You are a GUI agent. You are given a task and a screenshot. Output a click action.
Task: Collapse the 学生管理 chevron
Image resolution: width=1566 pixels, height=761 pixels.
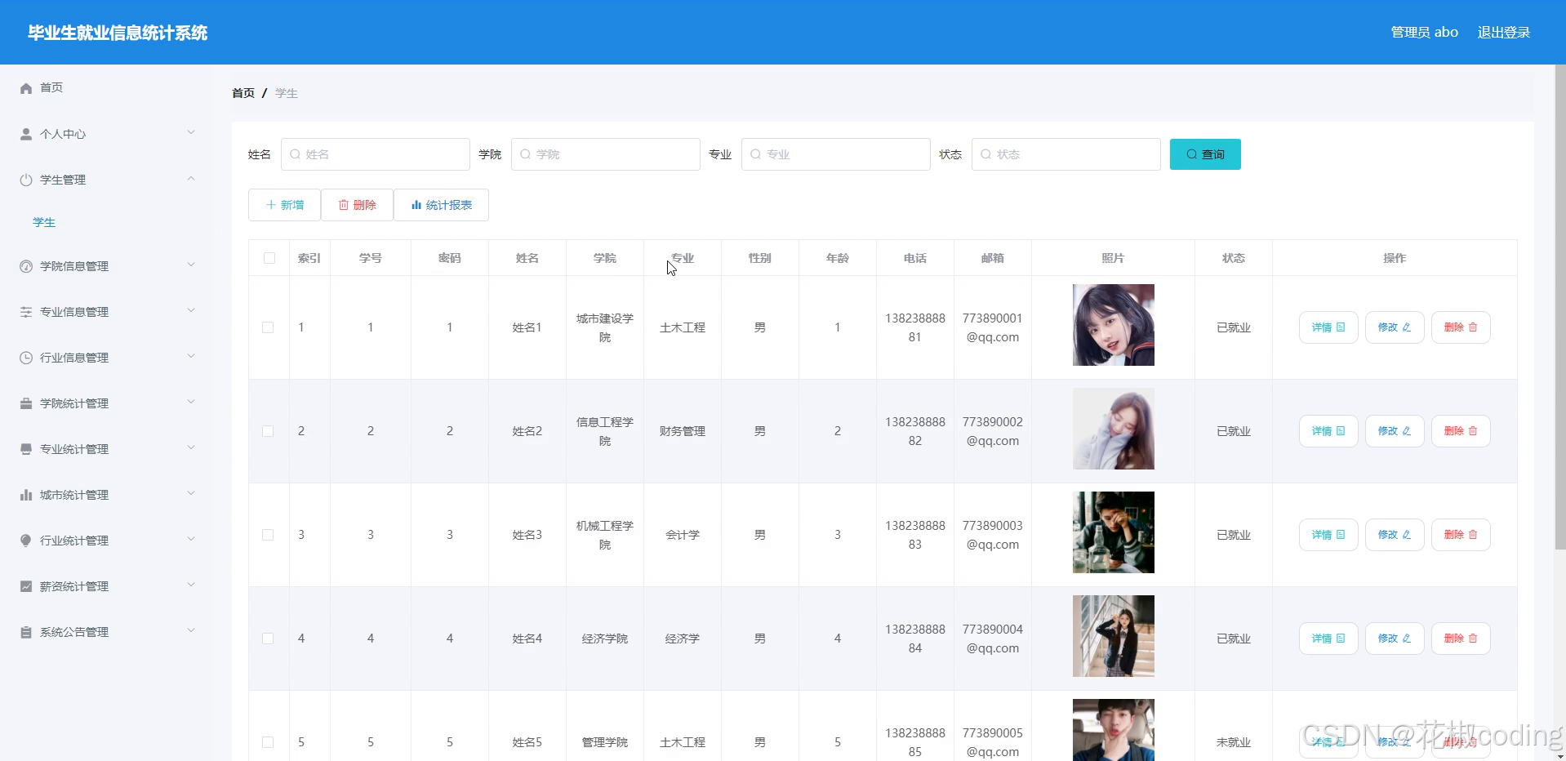pyautogui.click(x=191, y=178)
